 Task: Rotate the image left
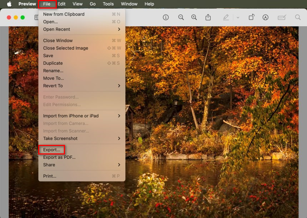252,17
